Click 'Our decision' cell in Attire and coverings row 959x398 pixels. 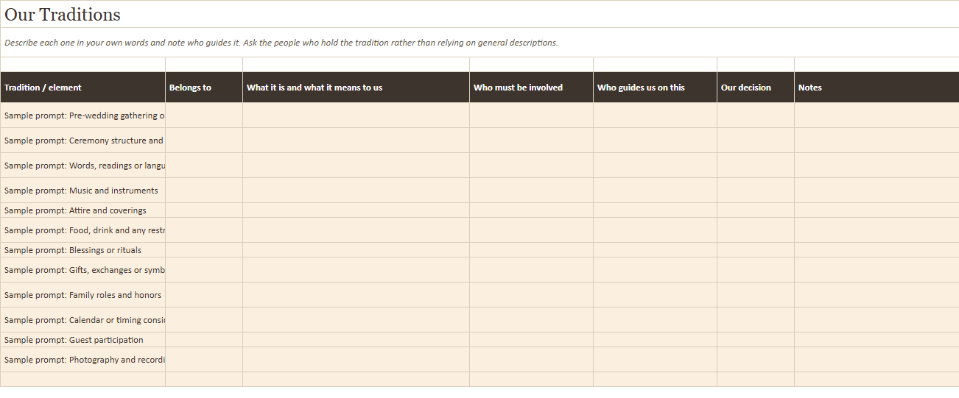tap(756, 210)
